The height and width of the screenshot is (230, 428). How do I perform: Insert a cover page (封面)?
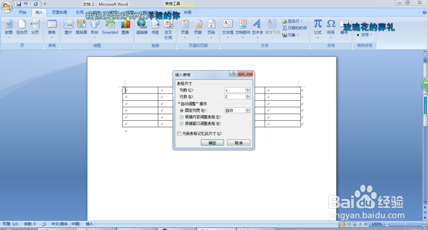(9, 29)
